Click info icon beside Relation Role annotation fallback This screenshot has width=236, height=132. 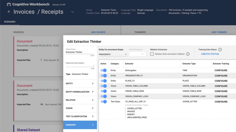(188, 54)
